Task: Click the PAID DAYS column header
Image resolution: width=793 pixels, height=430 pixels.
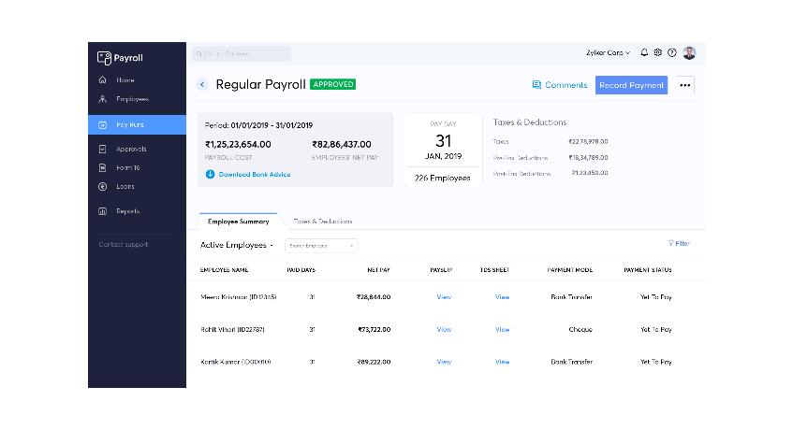Action: [301, 270]
